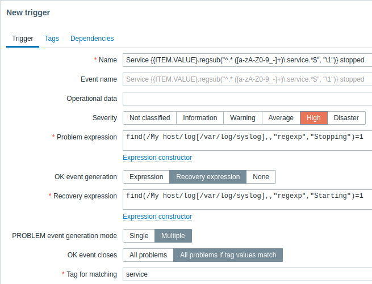Open Expression constructor under Problem expression
The height and width of the screenshot is (284, 372).
coord(157,158)
